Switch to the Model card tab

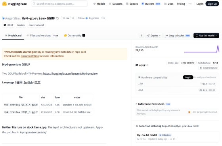[x=13, y=35]
